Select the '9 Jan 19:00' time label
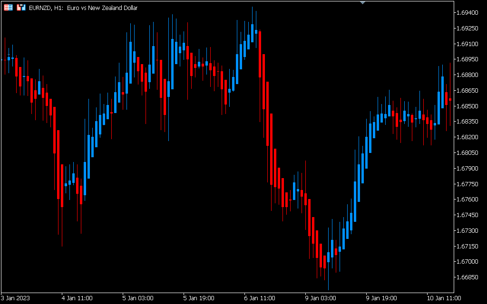487x304 pixels. [x=381, y=298]
